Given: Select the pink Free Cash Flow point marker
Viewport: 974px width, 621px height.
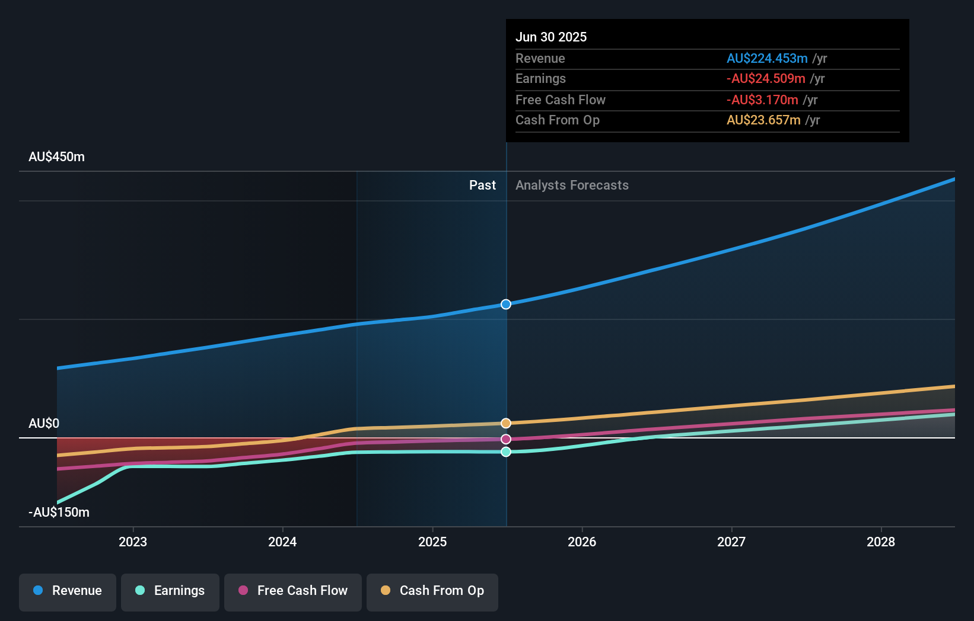Looking at the screenshot, I should (505, 439).
